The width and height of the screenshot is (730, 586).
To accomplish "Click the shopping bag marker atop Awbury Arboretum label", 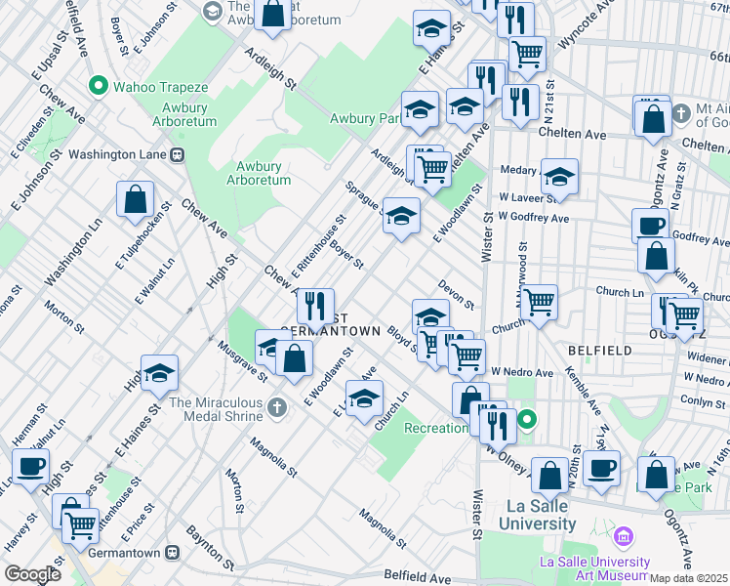I will pos(273,14).
